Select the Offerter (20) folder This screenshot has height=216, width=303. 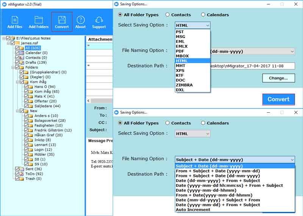(45, 101)
